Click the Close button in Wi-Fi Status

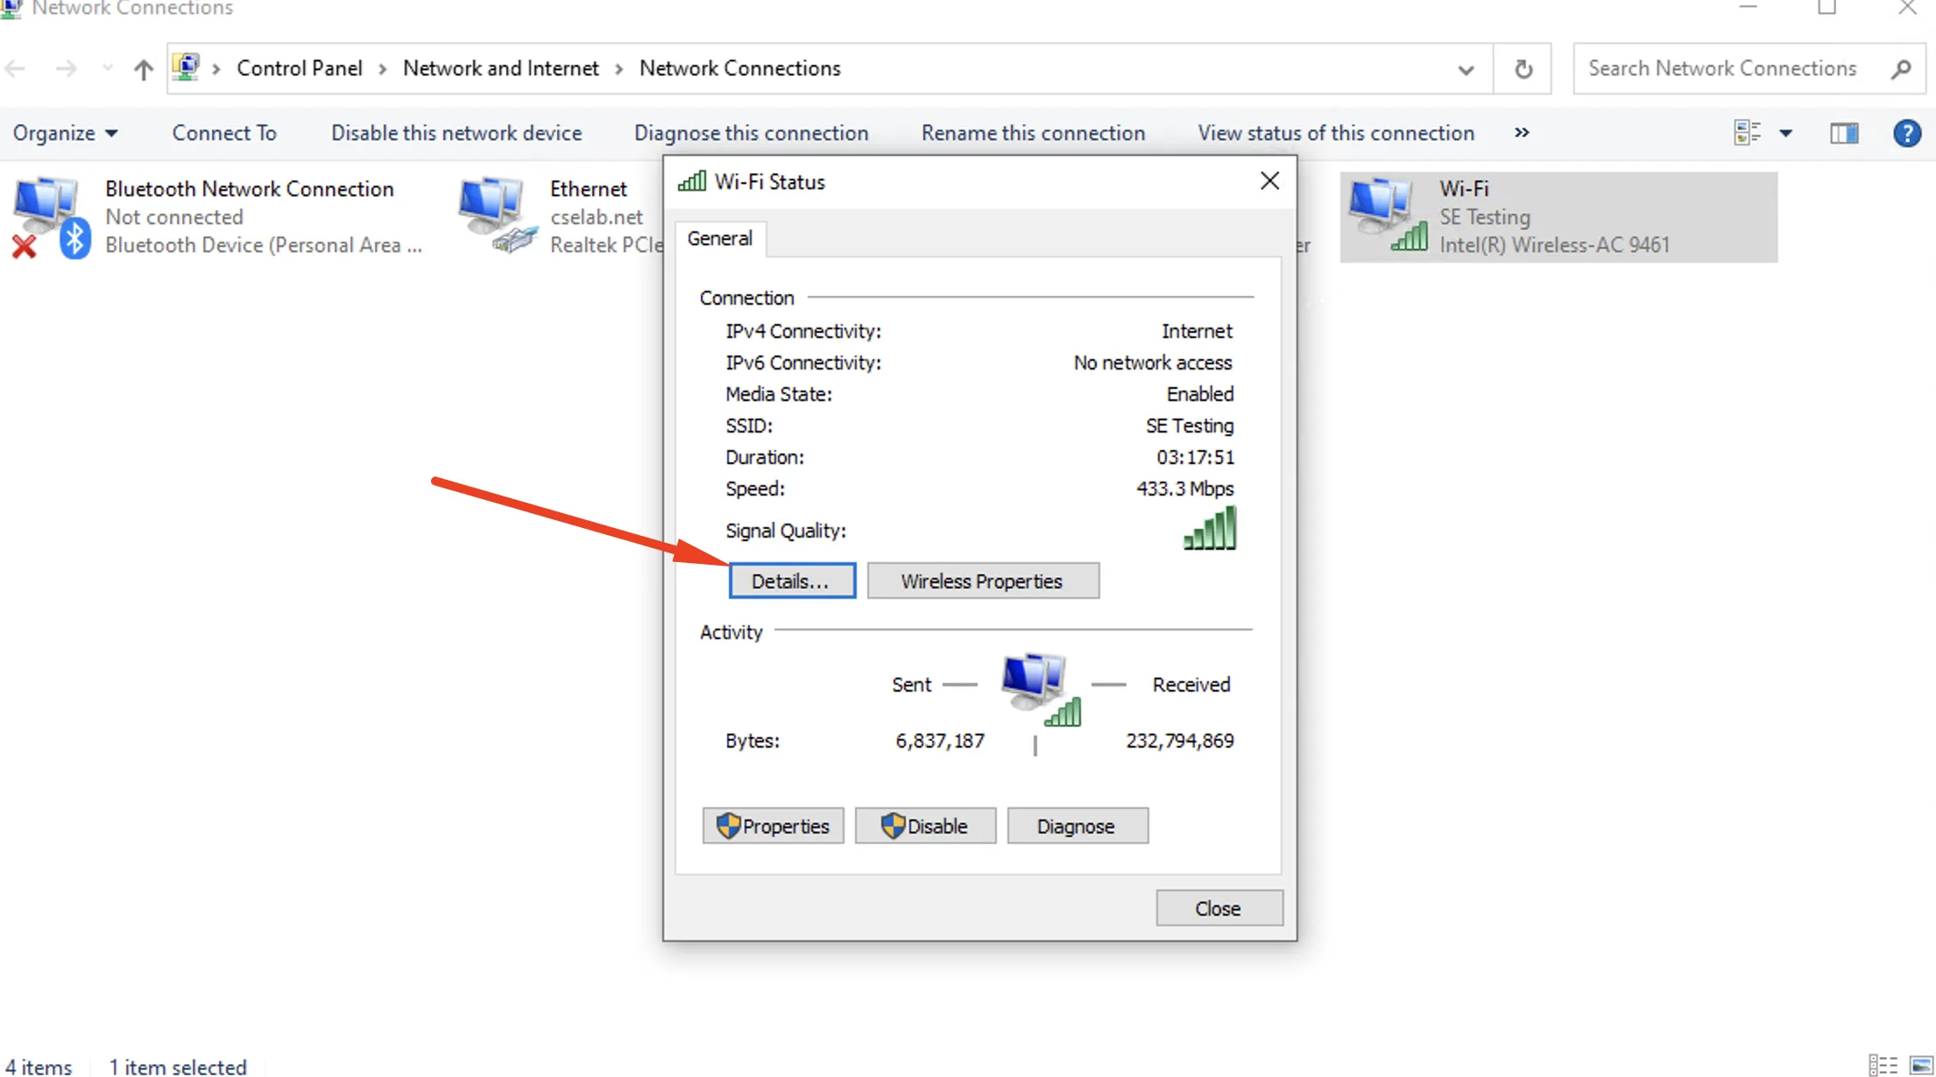[1219, 908]
